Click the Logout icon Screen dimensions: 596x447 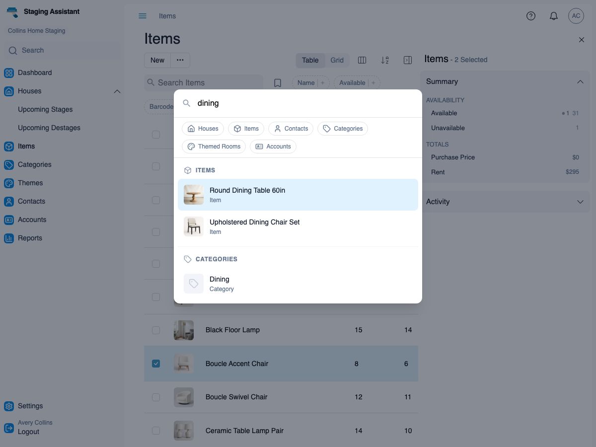(9, 428)
